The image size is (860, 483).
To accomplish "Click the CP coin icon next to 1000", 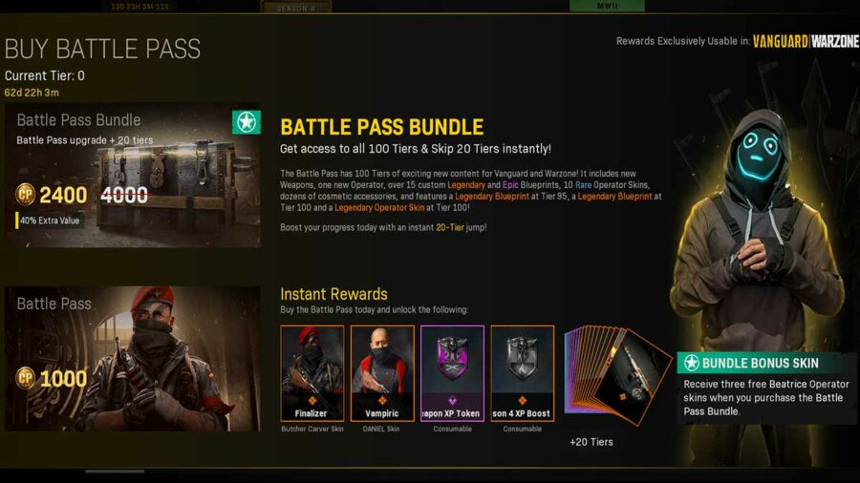I will point(25,378).
